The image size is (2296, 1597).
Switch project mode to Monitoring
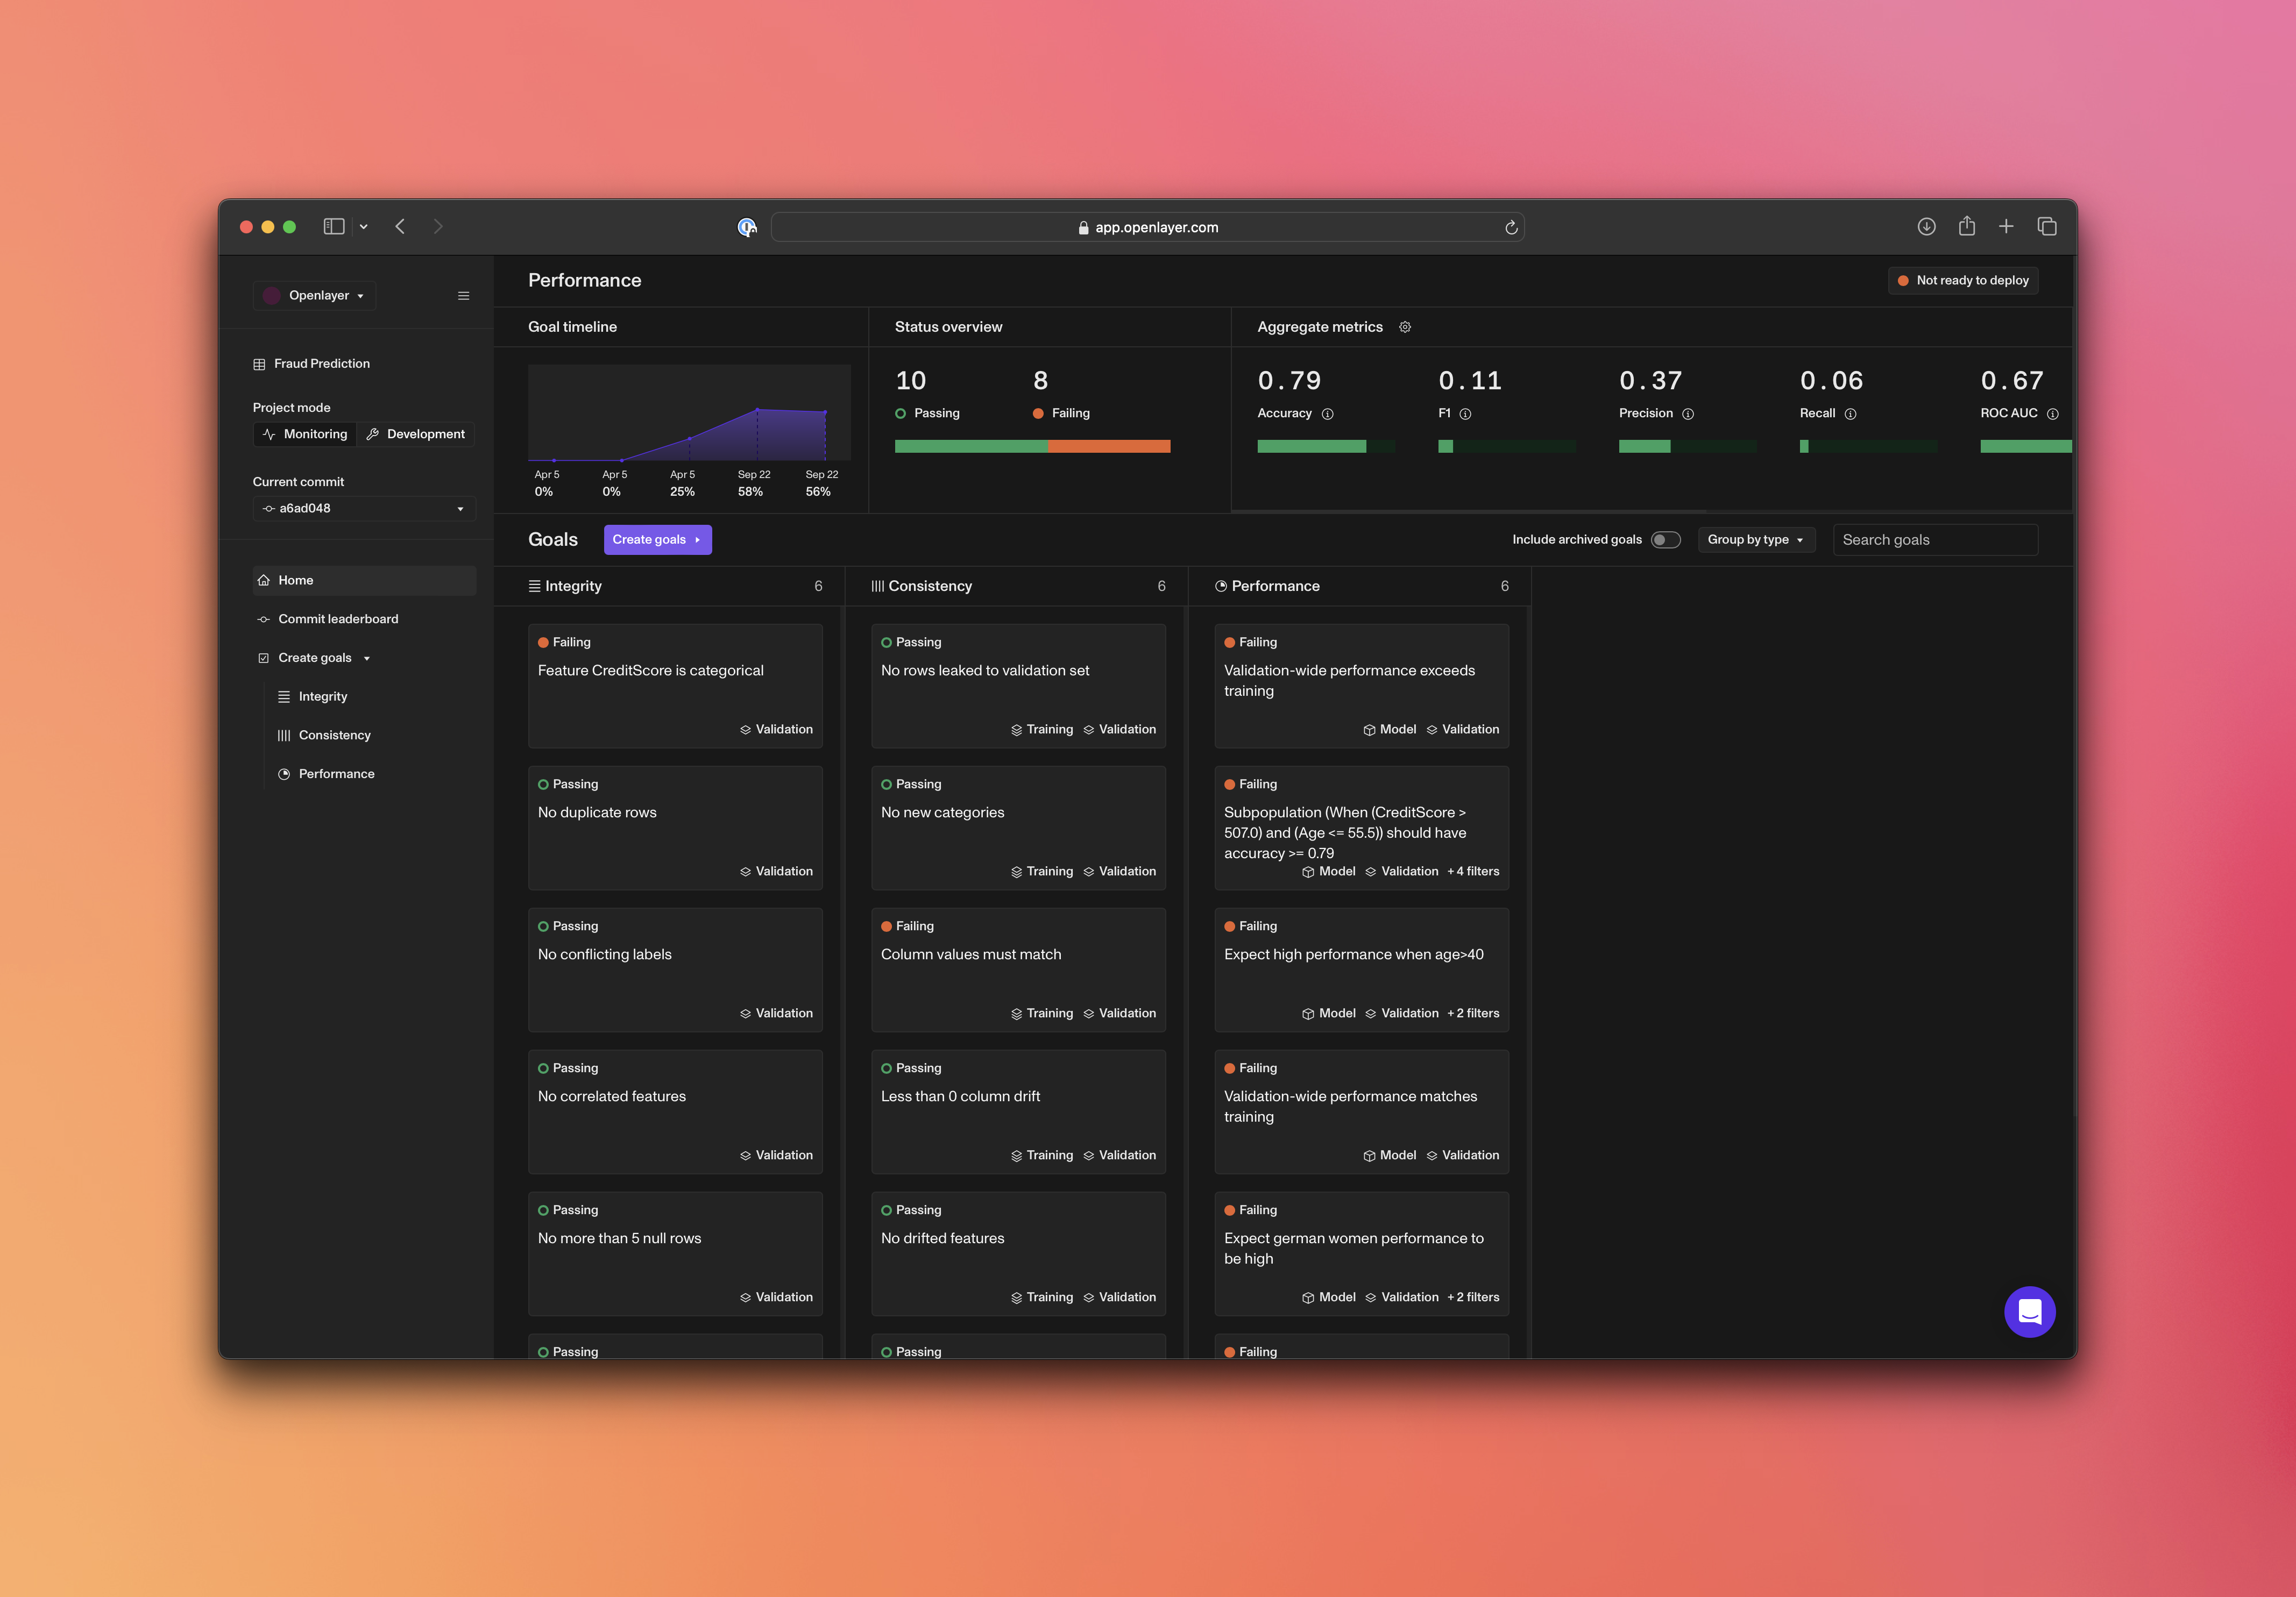[x=305, y=434]
